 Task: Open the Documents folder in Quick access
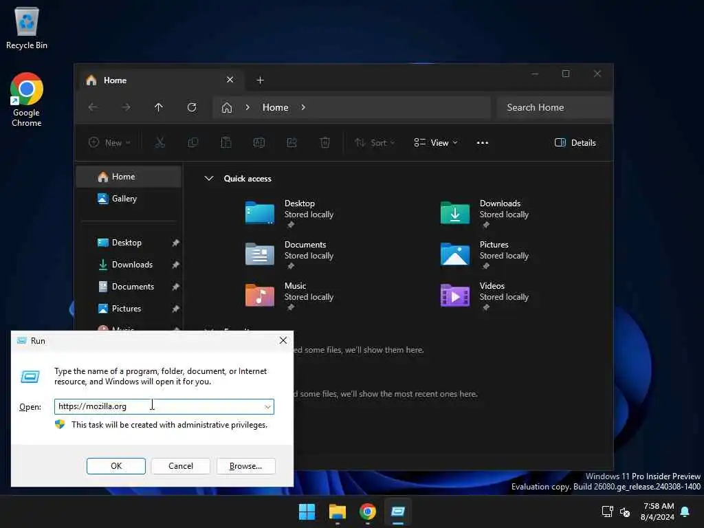click(x=289, y=254)
